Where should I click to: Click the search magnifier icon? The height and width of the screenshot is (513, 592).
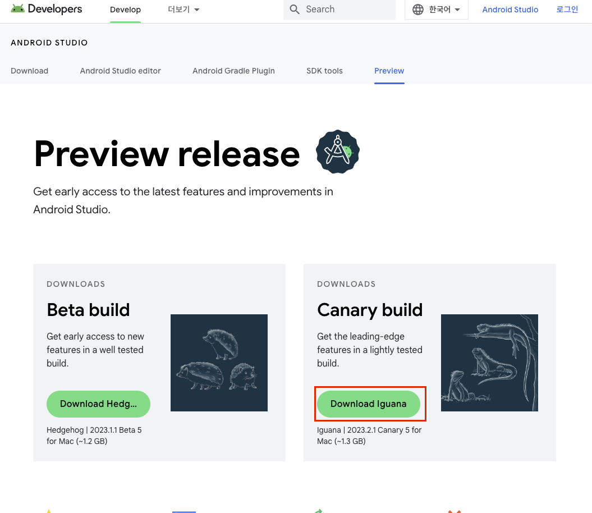tap(295, 9)
